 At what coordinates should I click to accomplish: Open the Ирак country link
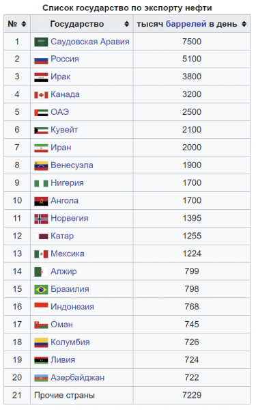pyautogui.click(x=61, y=77)
